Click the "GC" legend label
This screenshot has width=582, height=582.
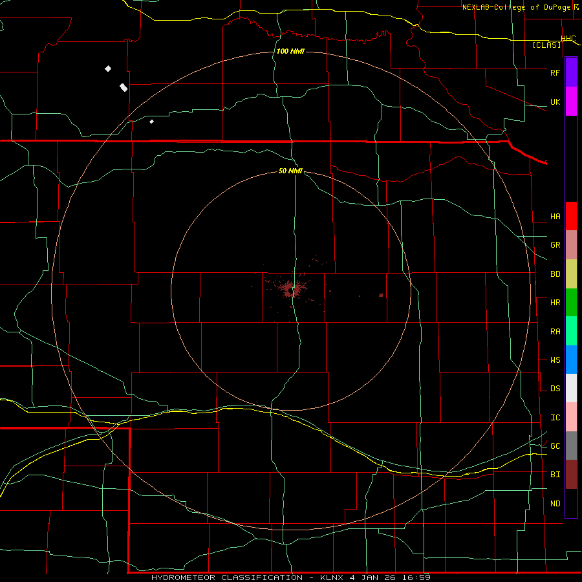pos(555,446)
